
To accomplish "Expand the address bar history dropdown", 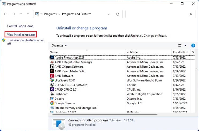I will pyautogui.click(x=109, y=14).
